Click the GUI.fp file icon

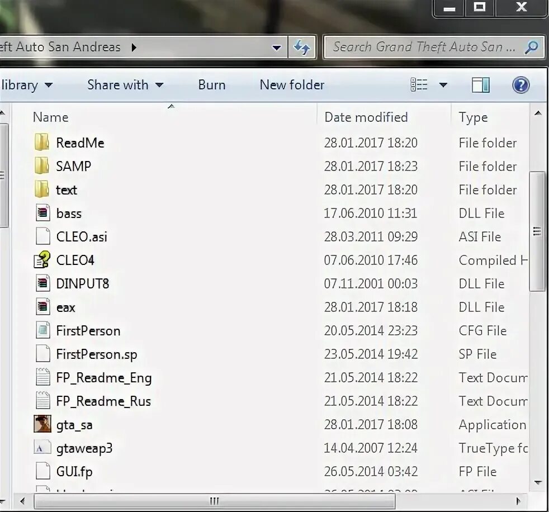42,471
